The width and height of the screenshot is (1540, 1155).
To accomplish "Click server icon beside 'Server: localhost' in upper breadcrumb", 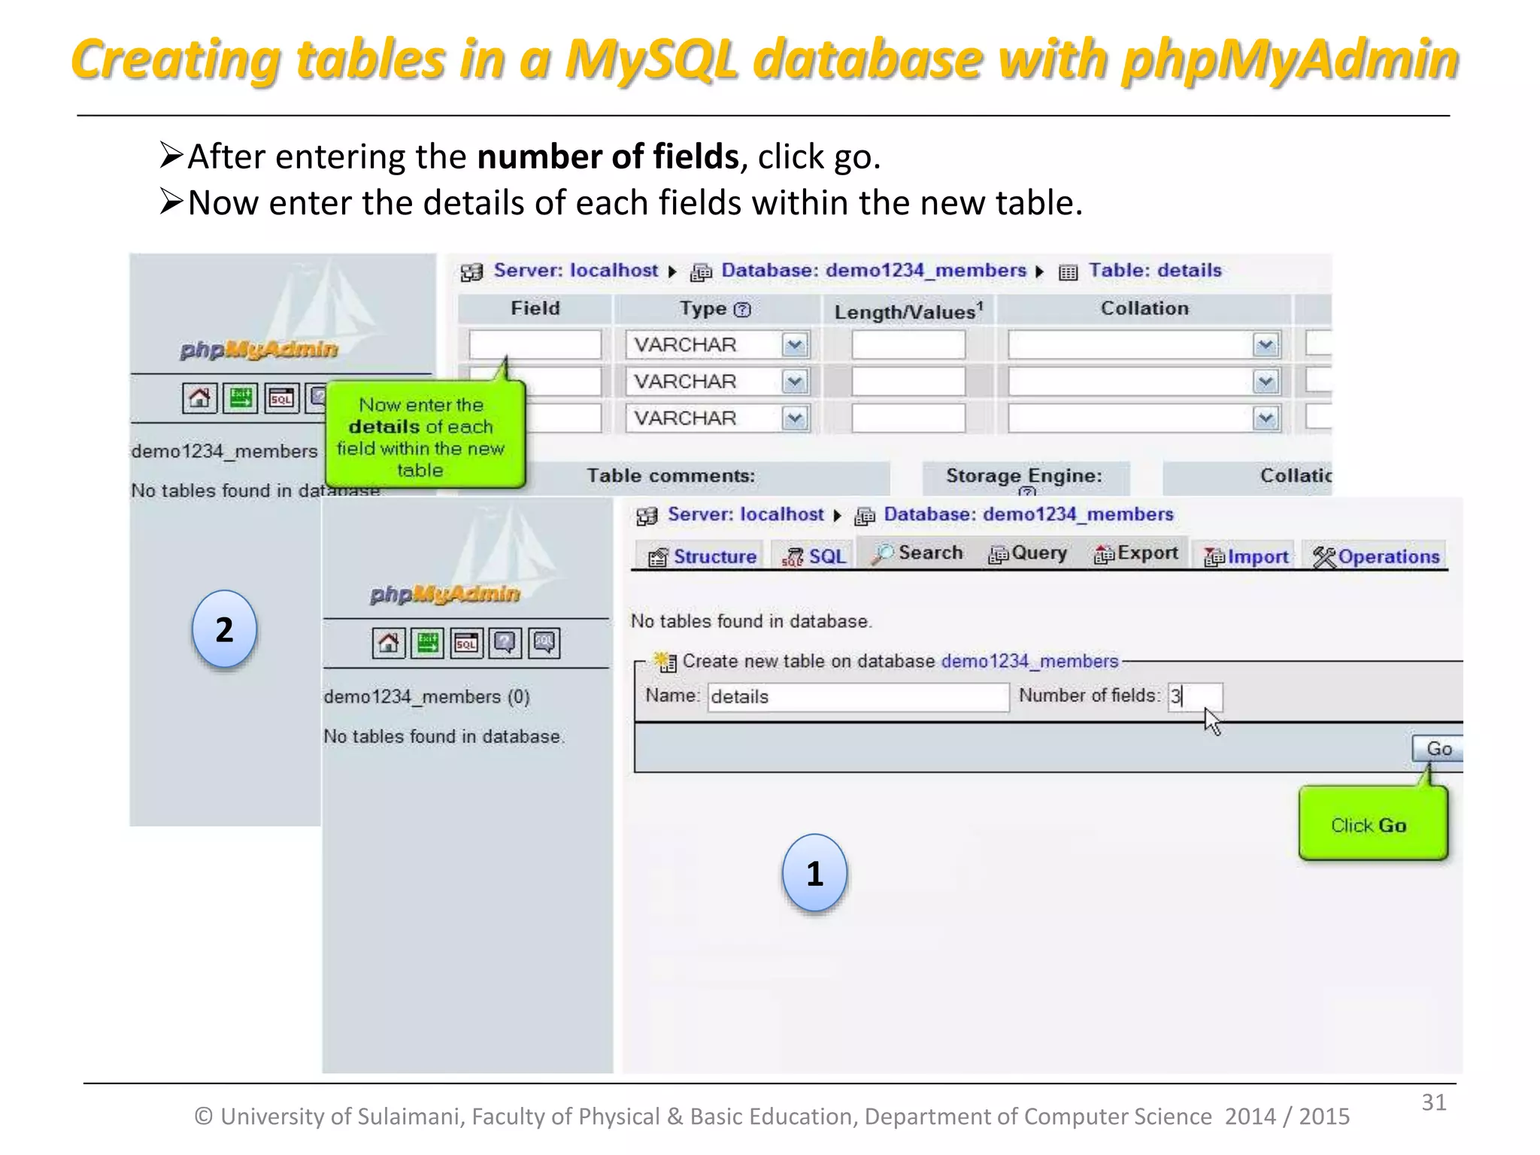I will 471,272.
